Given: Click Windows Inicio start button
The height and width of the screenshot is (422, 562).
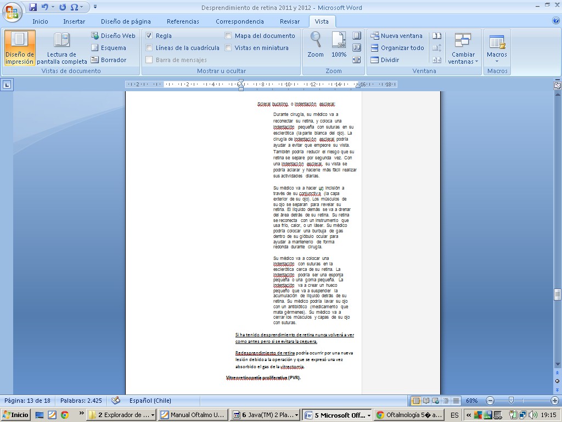Looking at the screenshot, I should (x=15, y=415).
